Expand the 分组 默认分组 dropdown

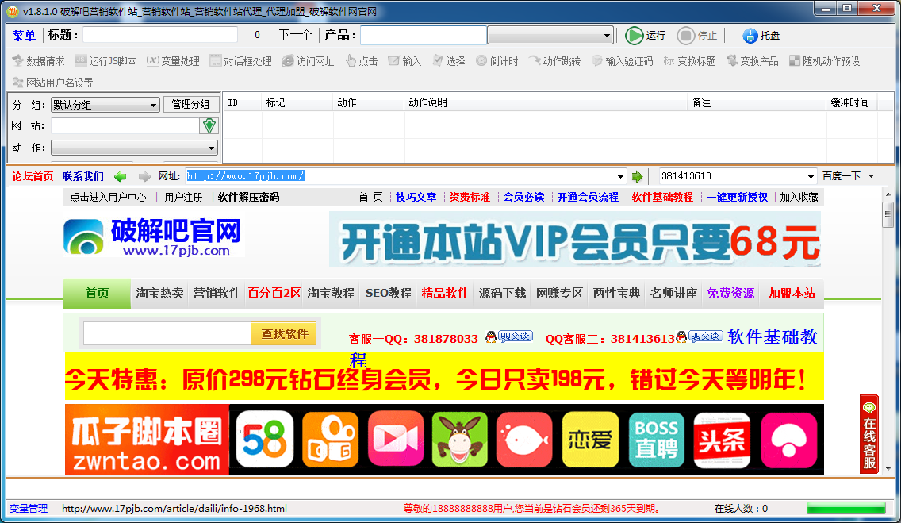pos(105,105)
